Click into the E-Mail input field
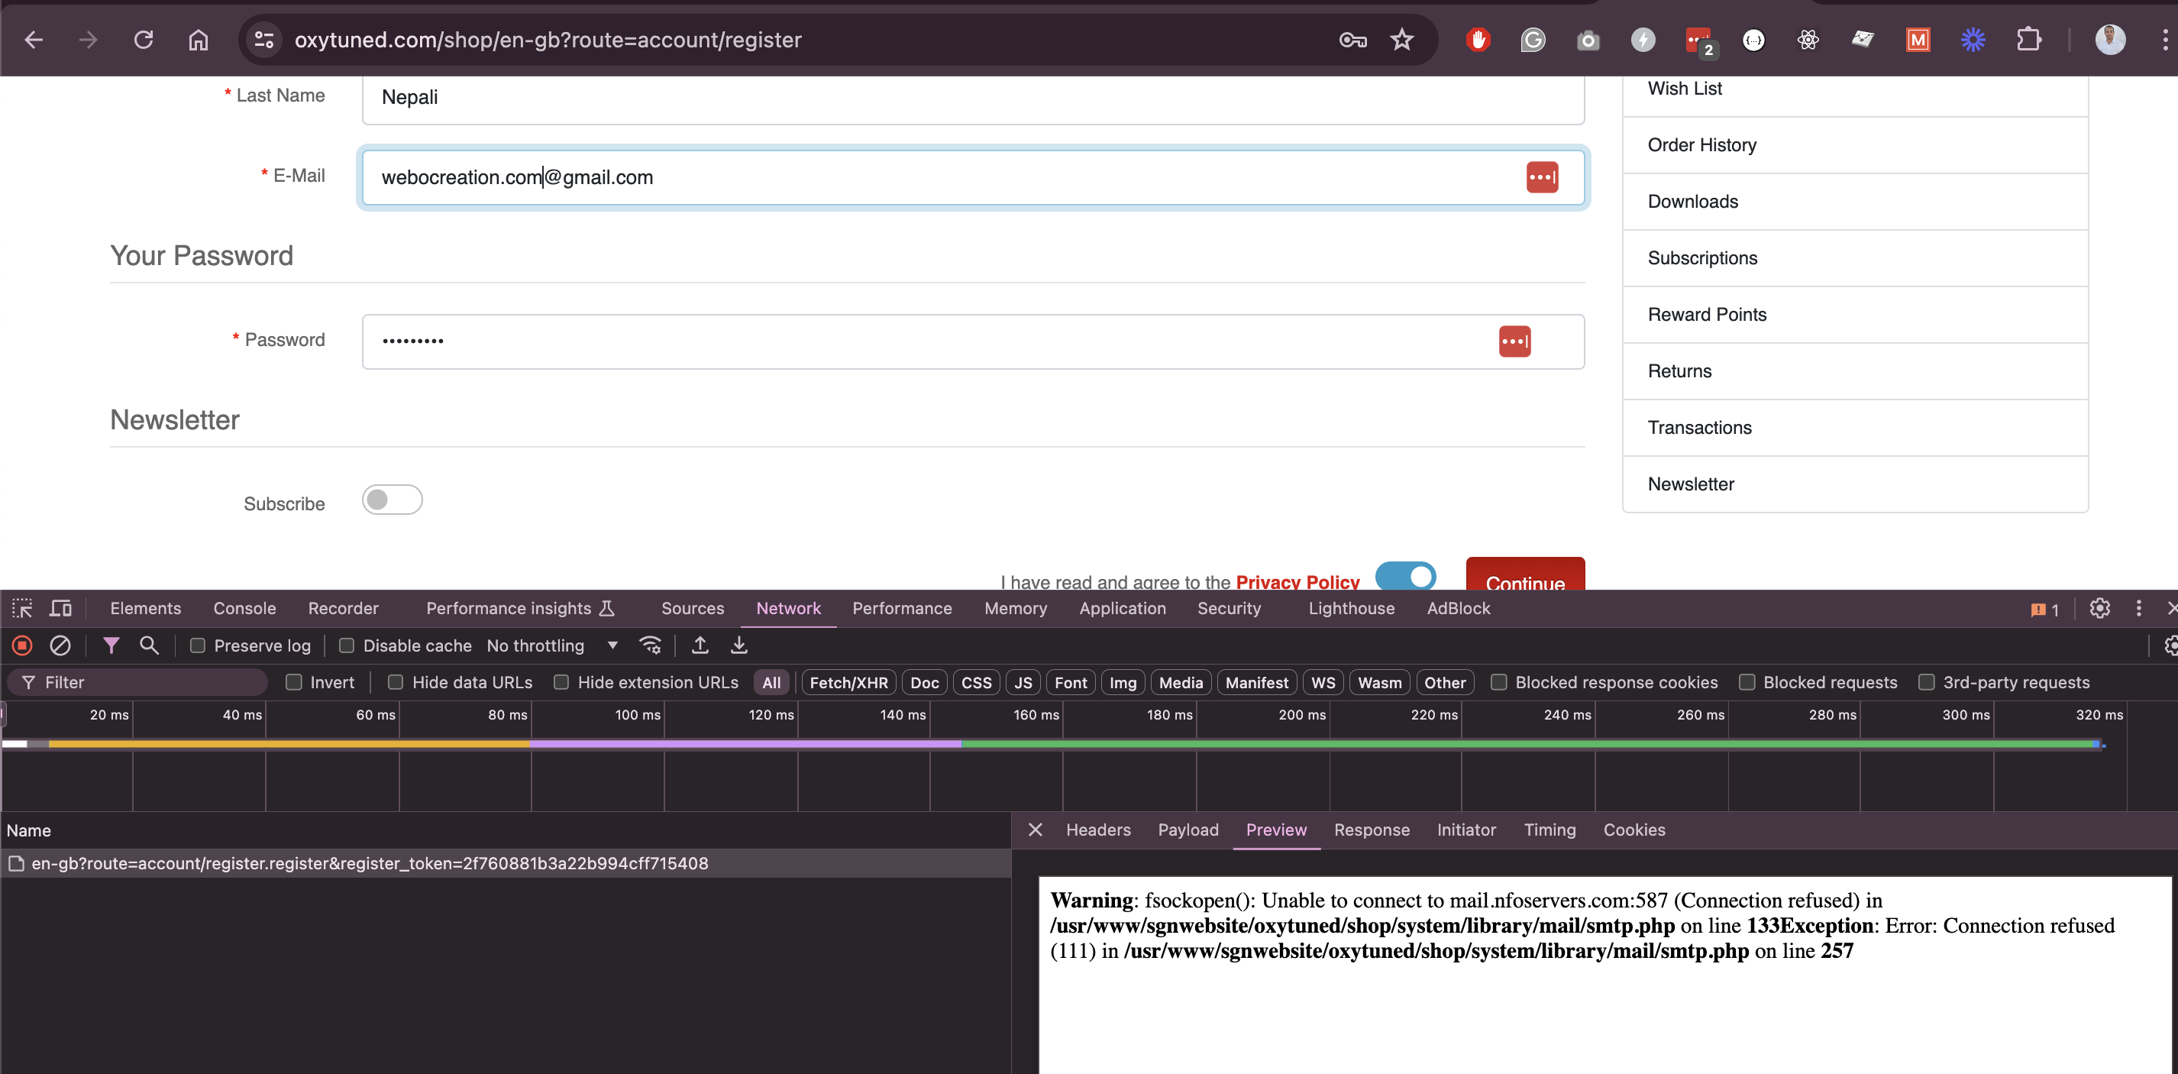The width and height of the screenshot is (2178, 1074). point(973,177)
